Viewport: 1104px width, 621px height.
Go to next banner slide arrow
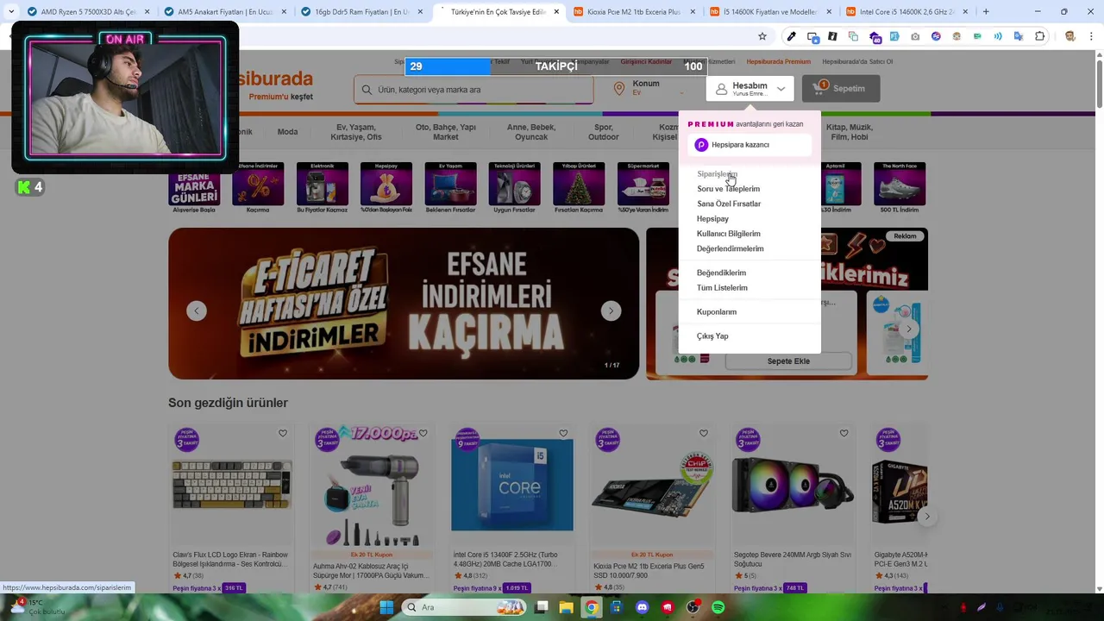click(611, 310)
